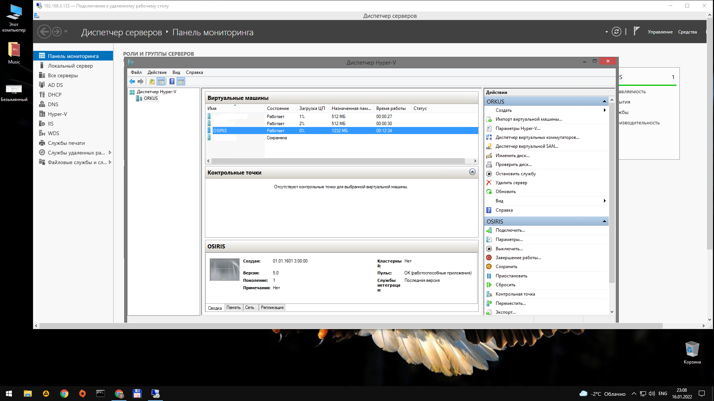The image size is (714, 401).
Task: Open Диспетчер виртуальной SAN
Action: tap(527, 146)
